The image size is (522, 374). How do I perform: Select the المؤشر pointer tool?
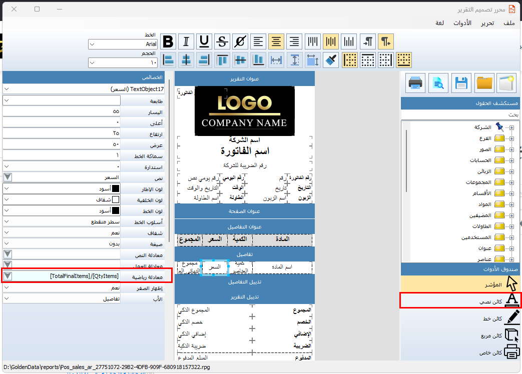point(460,283)
